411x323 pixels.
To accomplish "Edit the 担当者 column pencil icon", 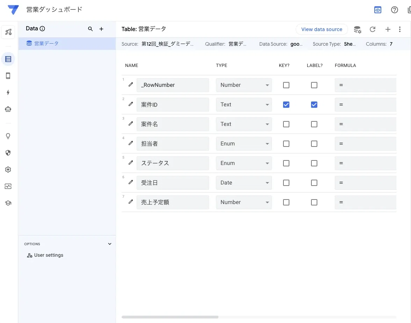I will coord(131,143).
